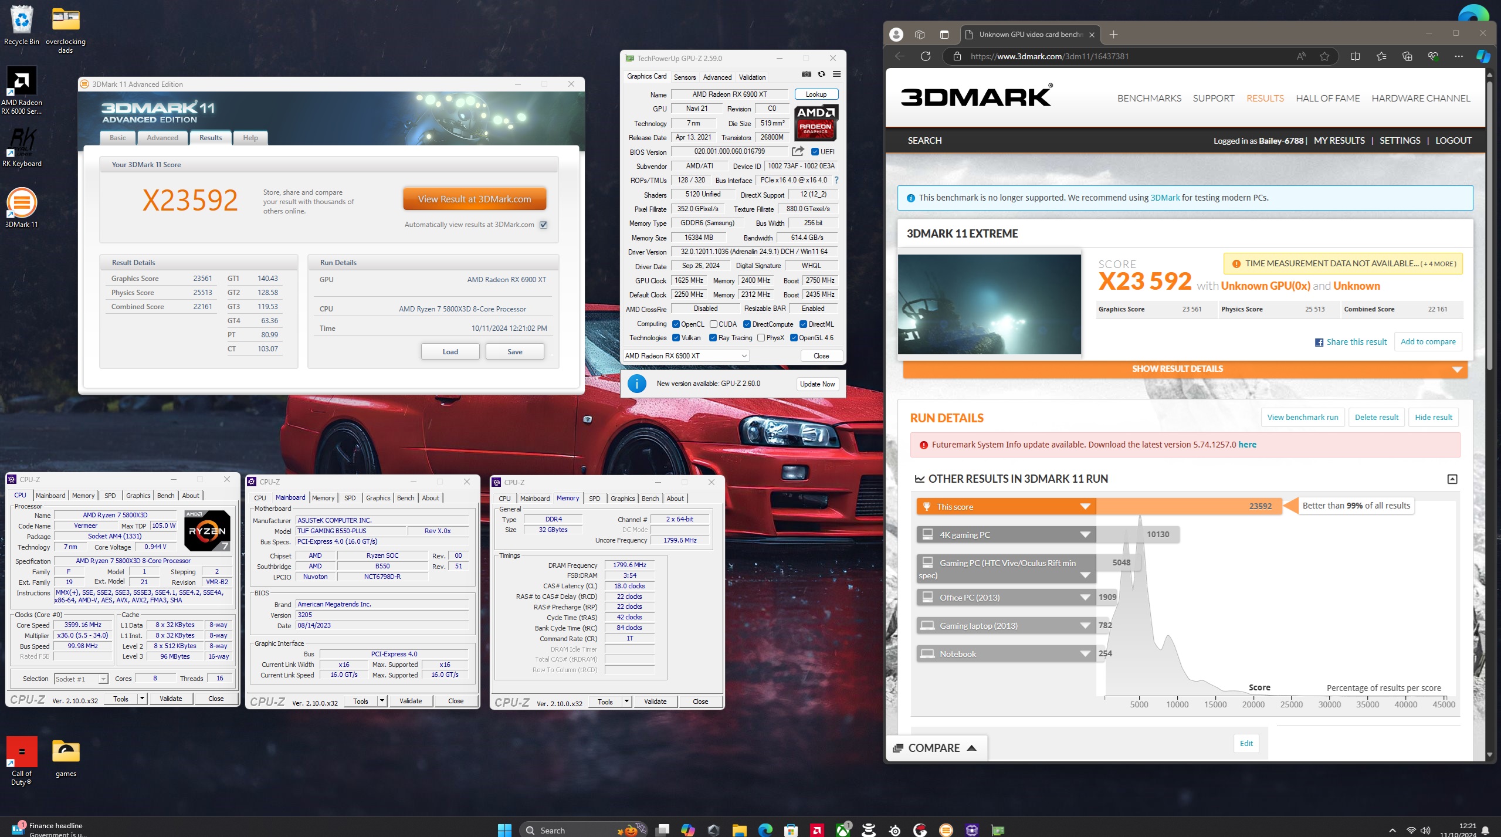Click the Bus Interface question mark icon
This screenshot has height=837, width=1501.
[836, 180]
